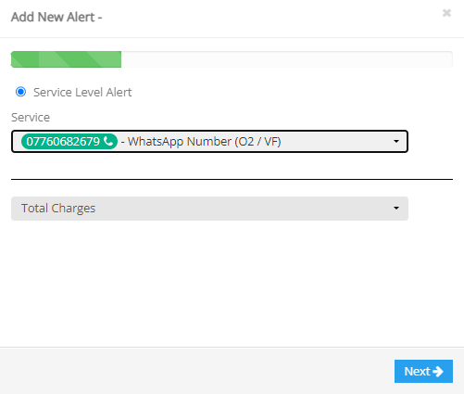The width and height of the screenshot is (464, 394).
Task: Expand the Total Charges caret arrow
Action: (396, 209)
